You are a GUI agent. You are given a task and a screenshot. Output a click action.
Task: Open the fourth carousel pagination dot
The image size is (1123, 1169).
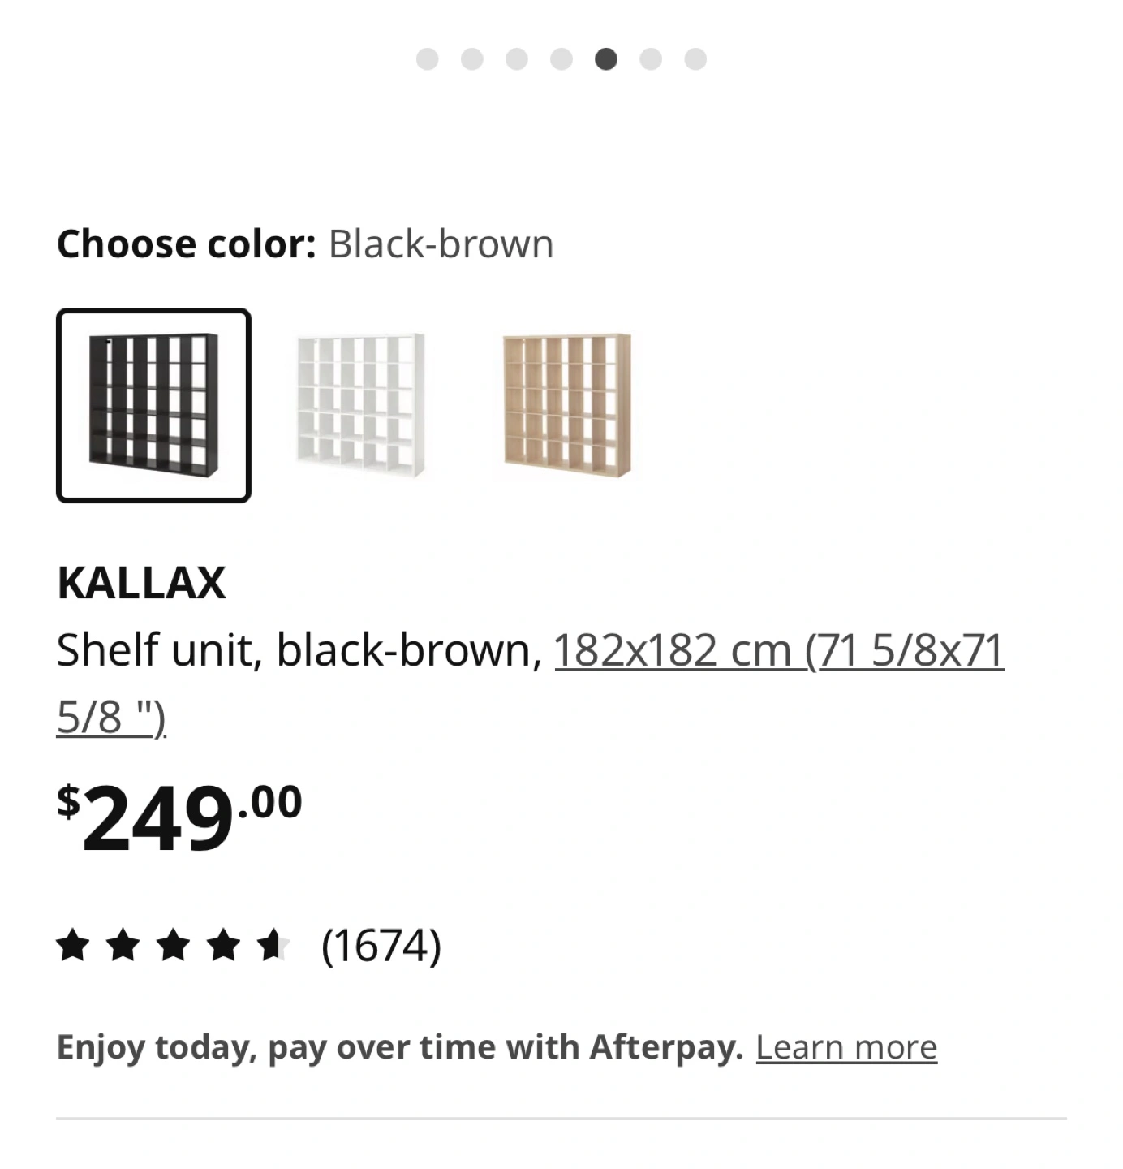point(561,59)
